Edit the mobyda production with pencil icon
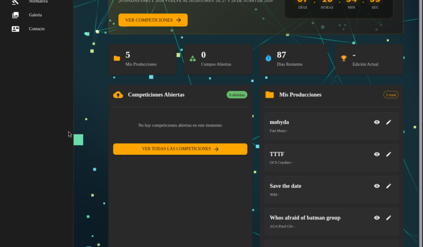Screen dimensions: 423x247 point(388,122)
